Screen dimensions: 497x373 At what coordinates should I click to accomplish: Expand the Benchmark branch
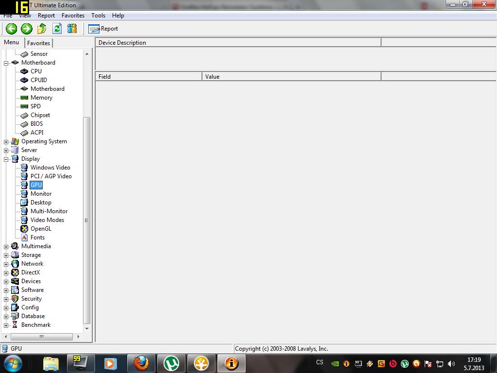pyautogui.click(x=6, y=325)
